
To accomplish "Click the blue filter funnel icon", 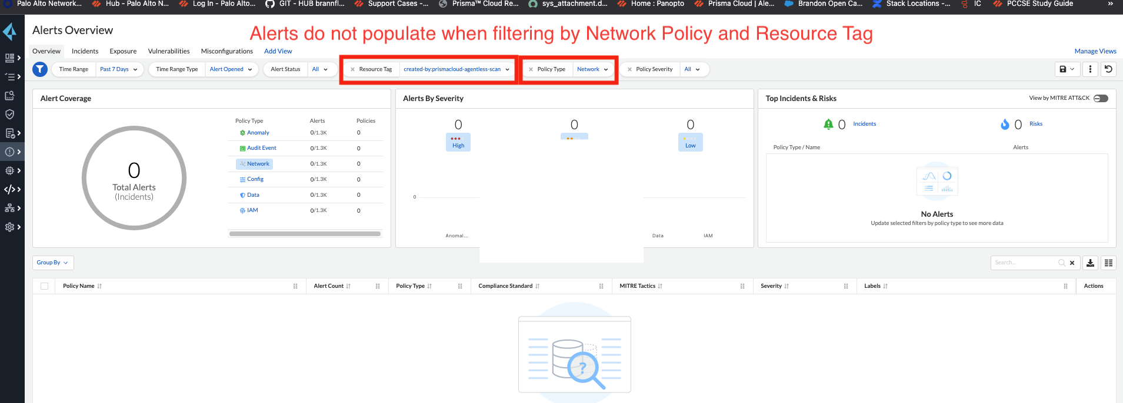I will [x=39, y=69].
